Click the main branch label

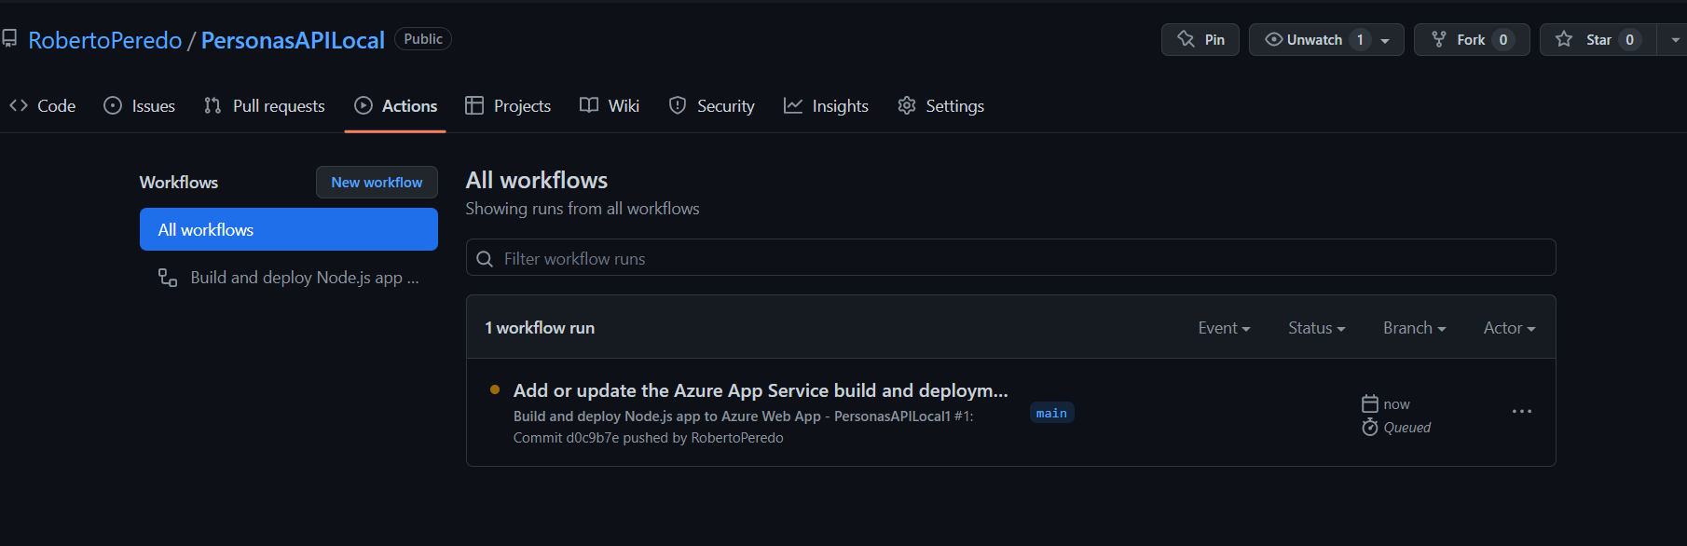[1051, 413]
